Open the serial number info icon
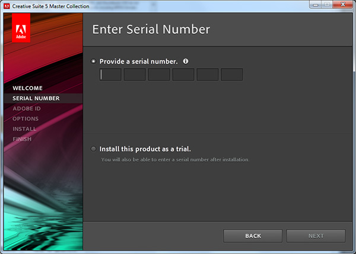 (186, 61)
